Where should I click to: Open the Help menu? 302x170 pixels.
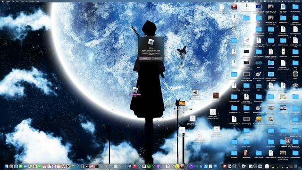pos(38,1)
